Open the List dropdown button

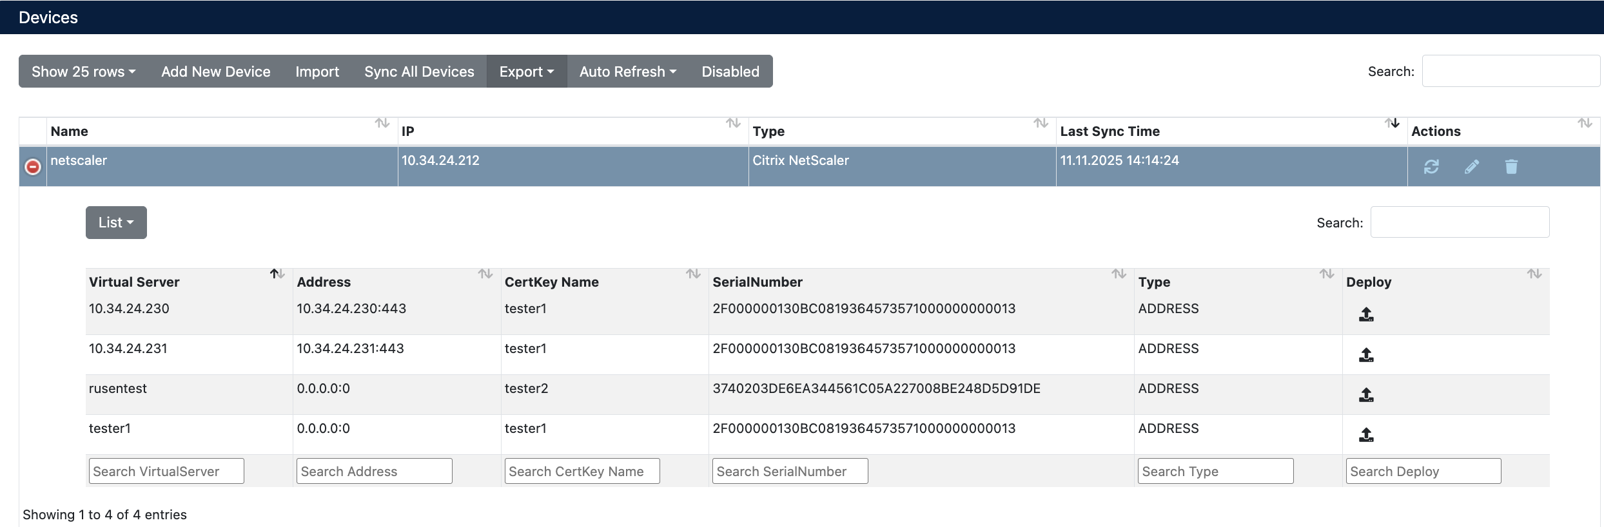pyautogui.click(x=116, y=222)
